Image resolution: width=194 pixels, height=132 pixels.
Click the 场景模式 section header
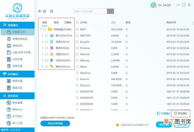tap(17, 25)
